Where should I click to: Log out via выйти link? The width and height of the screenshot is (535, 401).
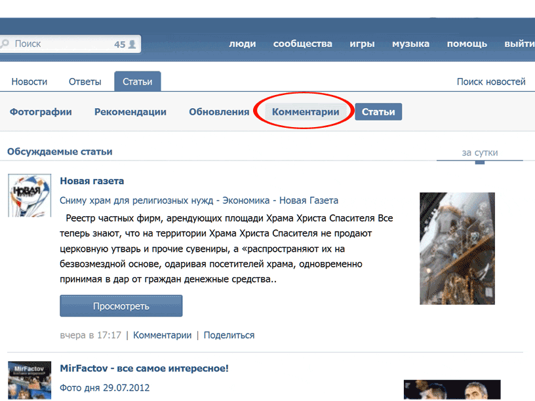519,44
